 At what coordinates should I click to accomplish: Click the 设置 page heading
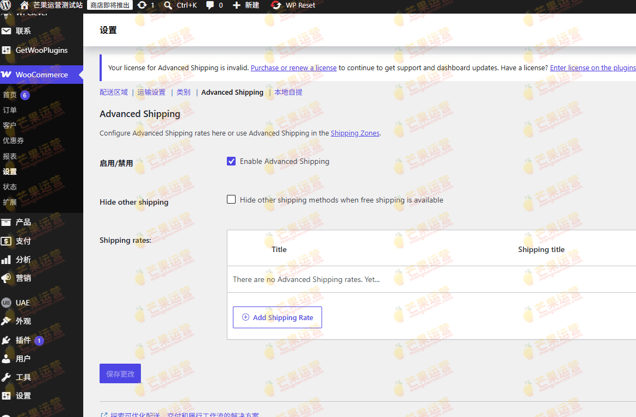coord(108,30)
